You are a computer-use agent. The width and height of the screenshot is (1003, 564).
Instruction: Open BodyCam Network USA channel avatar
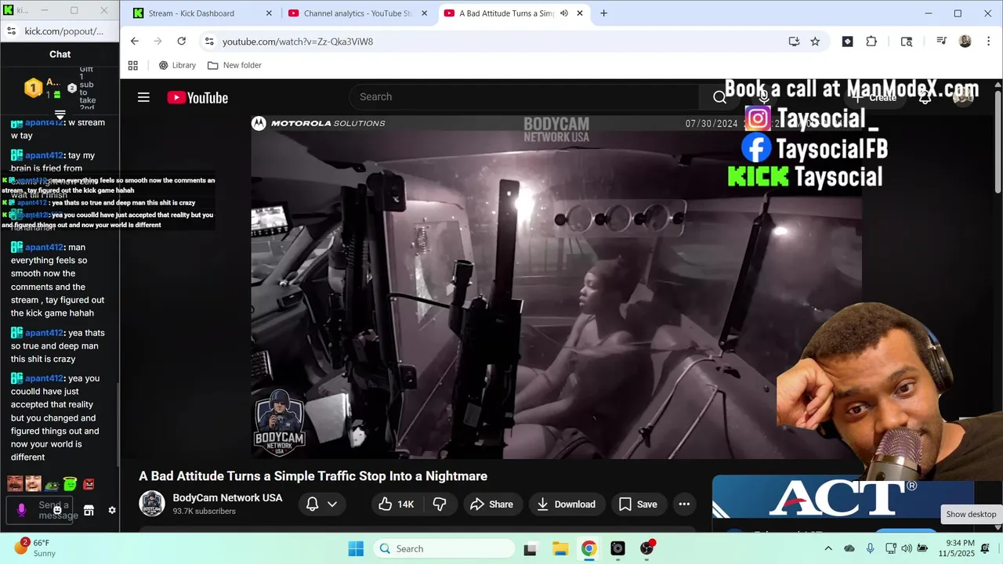click(x=152, y=504)
